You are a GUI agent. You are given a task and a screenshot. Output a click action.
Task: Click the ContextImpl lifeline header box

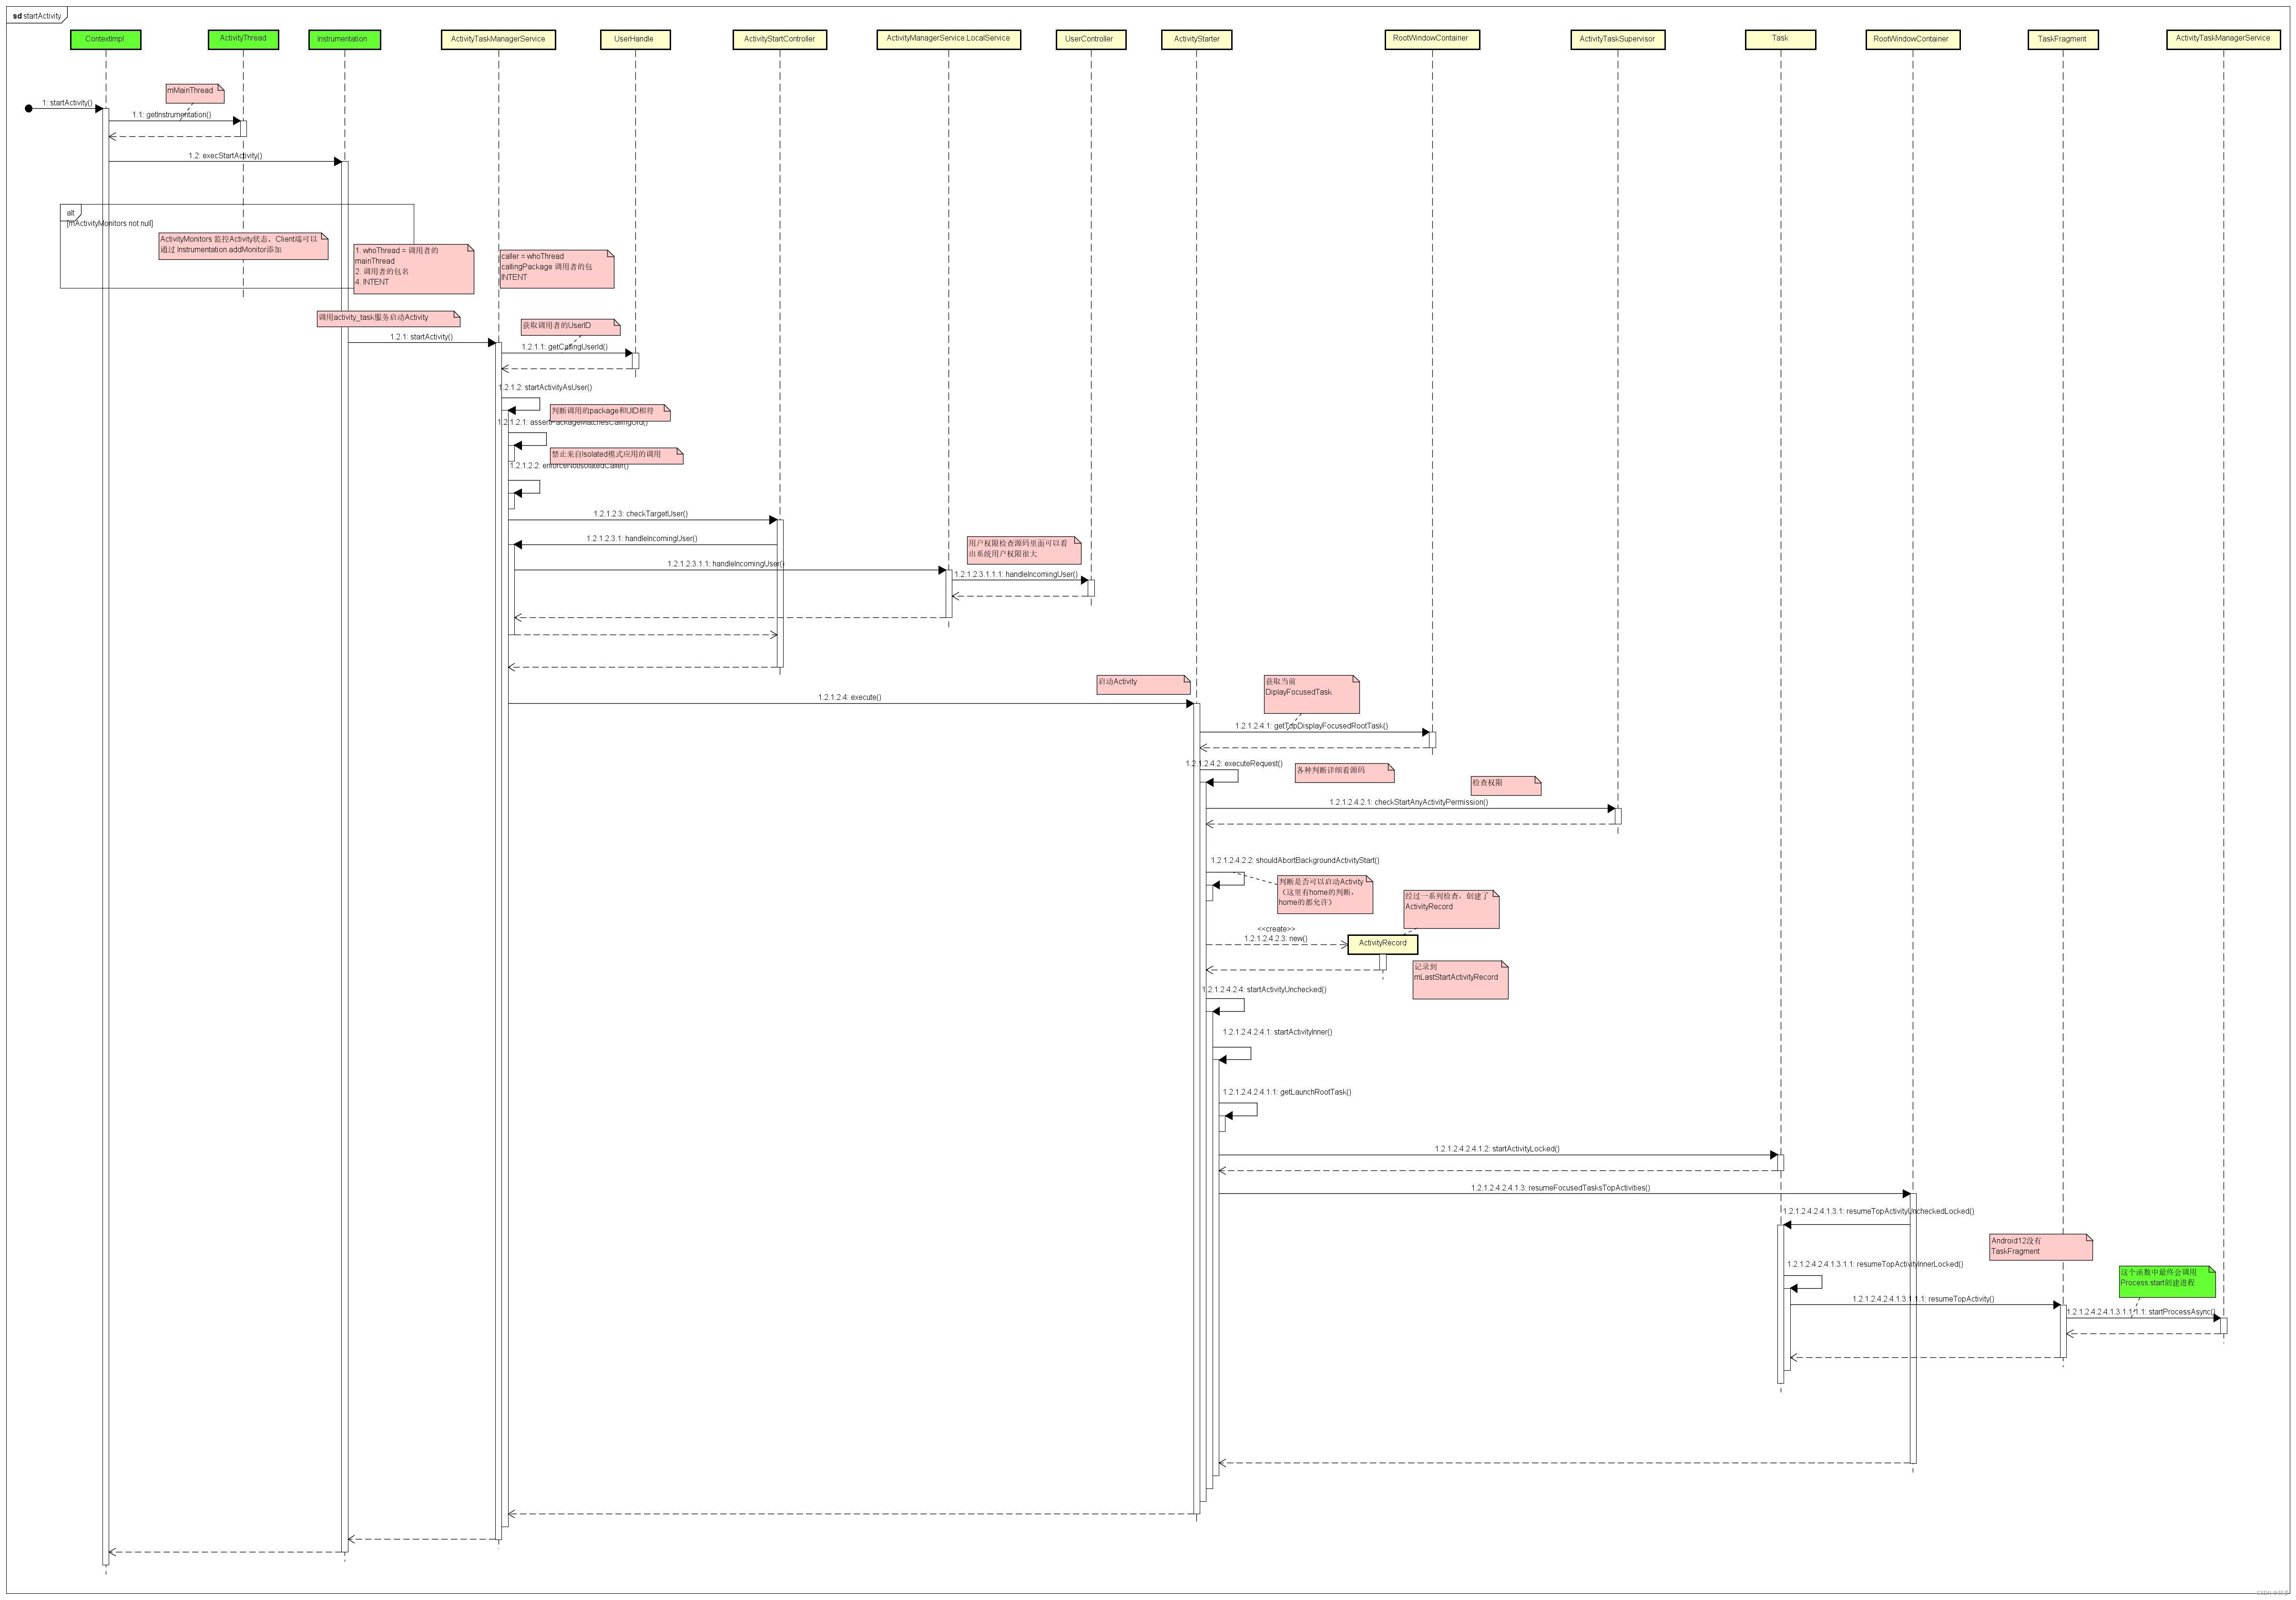[105, 39]
